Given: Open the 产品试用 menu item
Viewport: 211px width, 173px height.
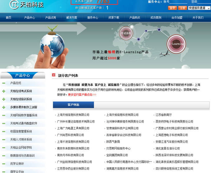Looking at the screenshot, I should click(x=51, y=18).
